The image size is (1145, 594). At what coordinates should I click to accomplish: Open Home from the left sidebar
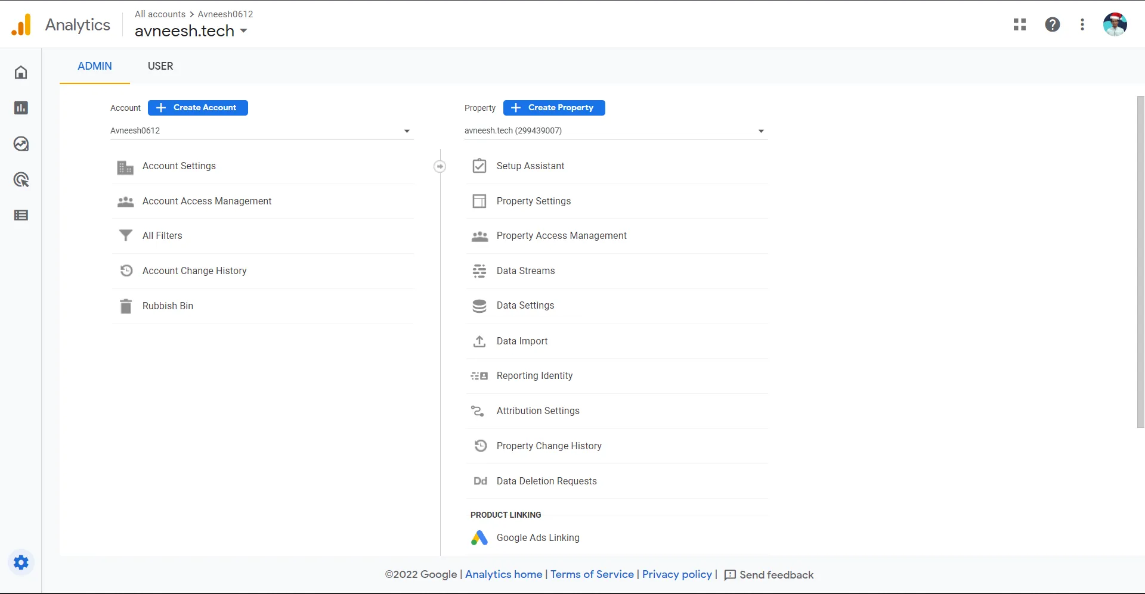click(x=21, y=72)
